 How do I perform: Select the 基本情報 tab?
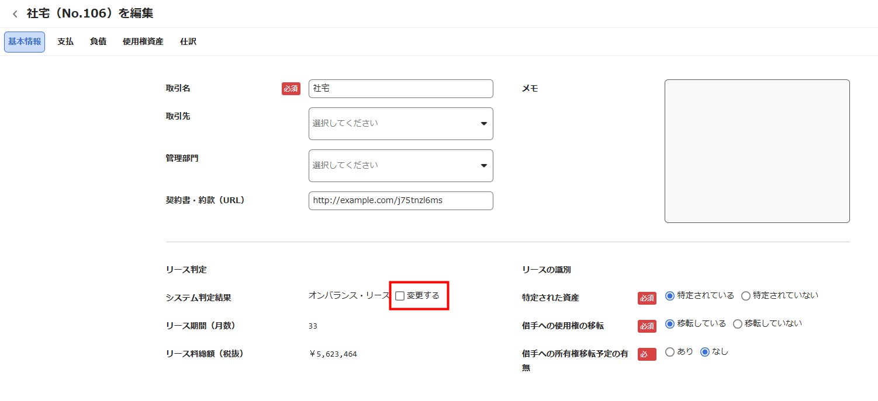coord(25,42)
